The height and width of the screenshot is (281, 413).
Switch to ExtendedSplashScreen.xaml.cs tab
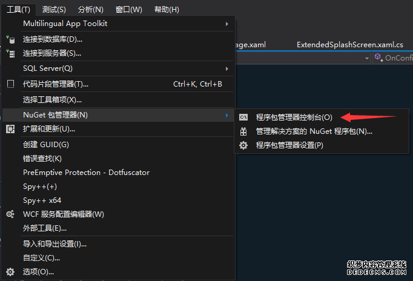coord(349,45)
